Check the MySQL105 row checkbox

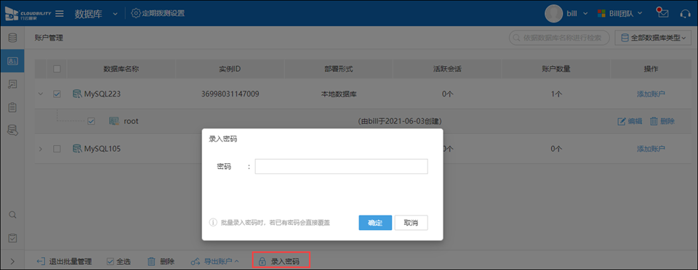coord(57,149)
